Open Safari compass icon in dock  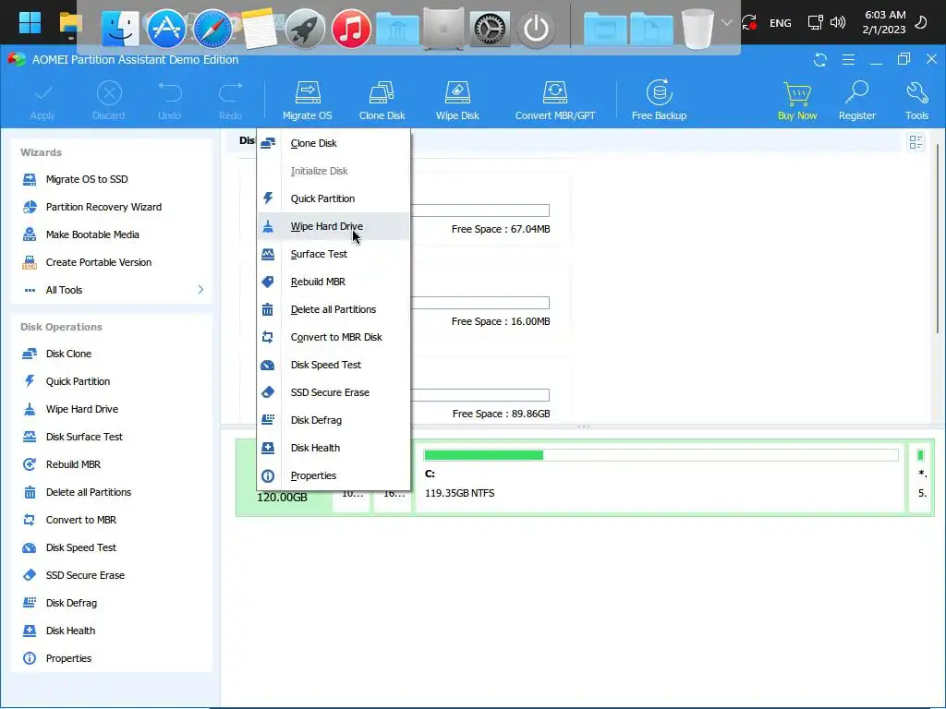212,29
